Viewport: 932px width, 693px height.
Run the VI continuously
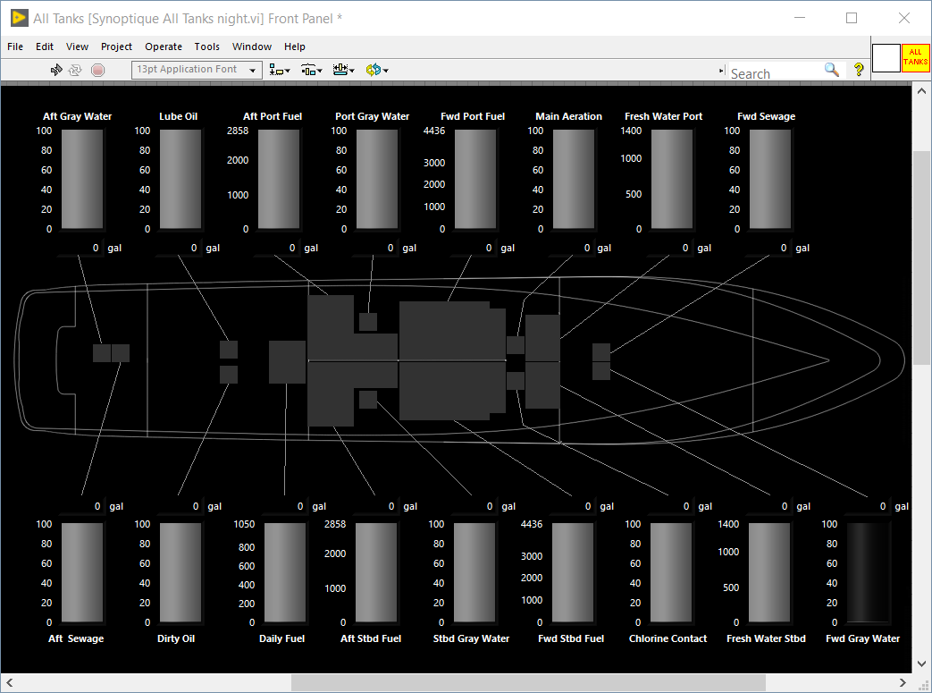click(75, 69)
